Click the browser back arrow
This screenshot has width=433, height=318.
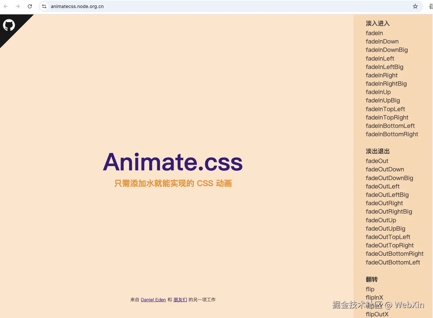point(6,6)
